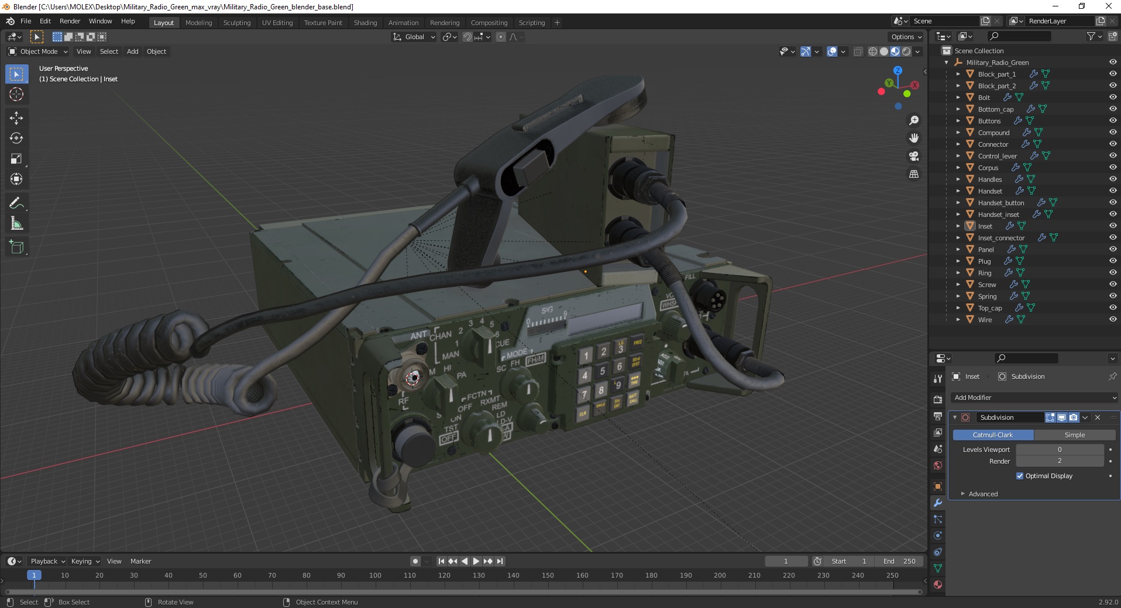Switch to the Shading workspace tab
Screen dimensions: 1121x608
click(x=365, y=23)
